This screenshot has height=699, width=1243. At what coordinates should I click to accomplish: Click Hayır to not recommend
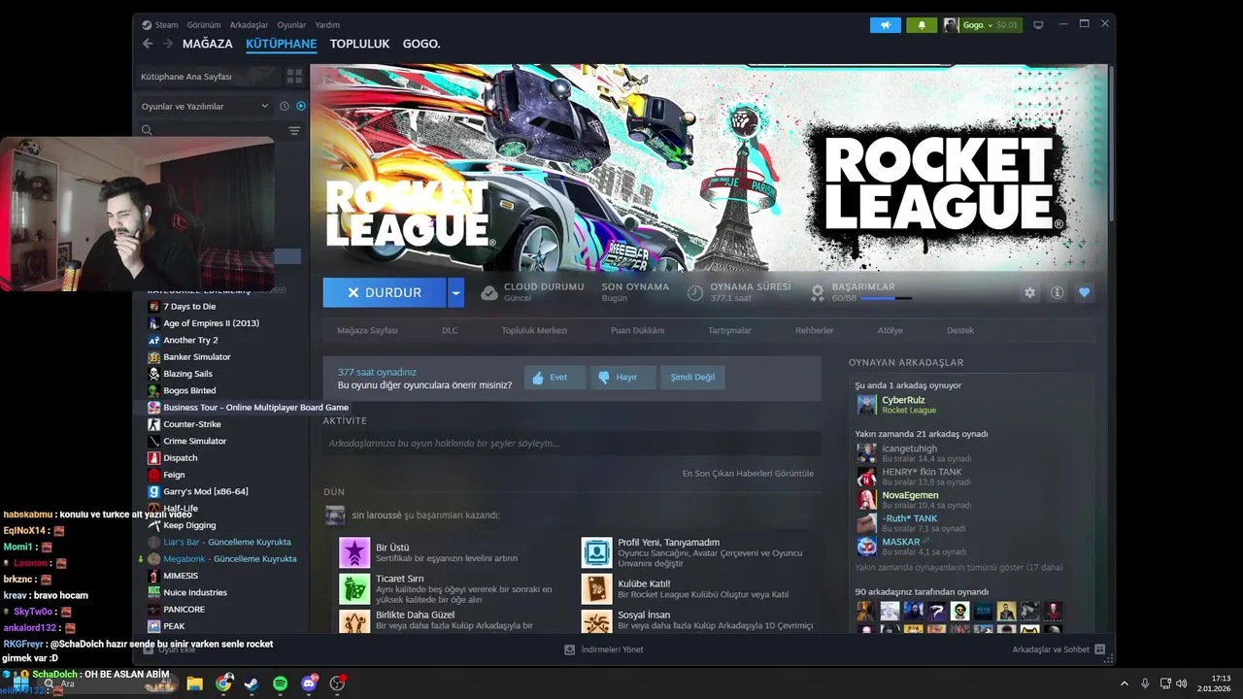coord(622,377)
